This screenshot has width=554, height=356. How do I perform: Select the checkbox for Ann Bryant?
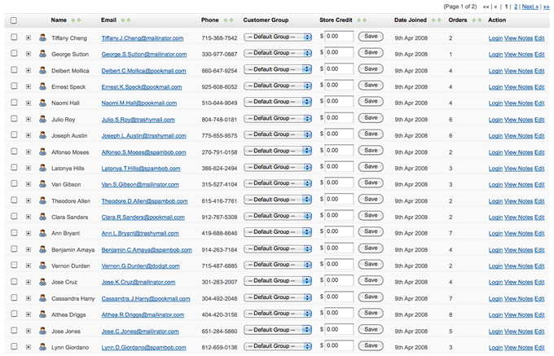pyautogui.click(x=14, y=232)
